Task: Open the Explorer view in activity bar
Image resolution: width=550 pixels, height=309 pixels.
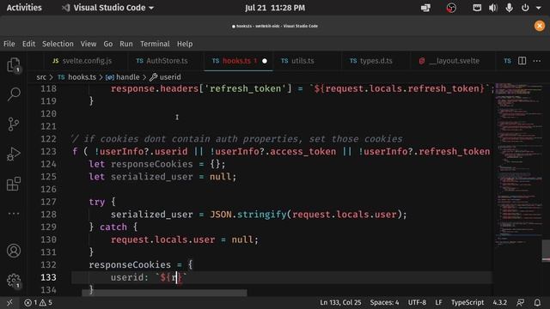Action: pos(14,65)
